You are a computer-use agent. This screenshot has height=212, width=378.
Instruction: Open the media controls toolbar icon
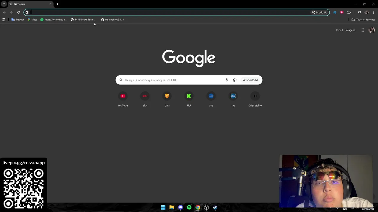359,12
